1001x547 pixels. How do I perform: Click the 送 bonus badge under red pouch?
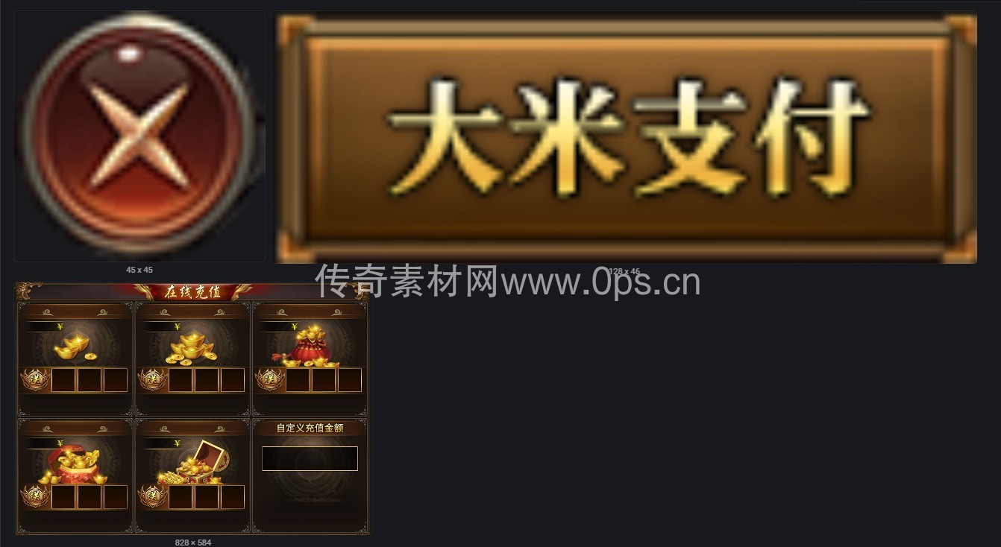(269, 379)
